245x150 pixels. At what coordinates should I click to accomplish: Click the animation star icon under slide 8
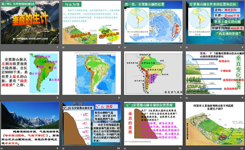pos(187,98)
